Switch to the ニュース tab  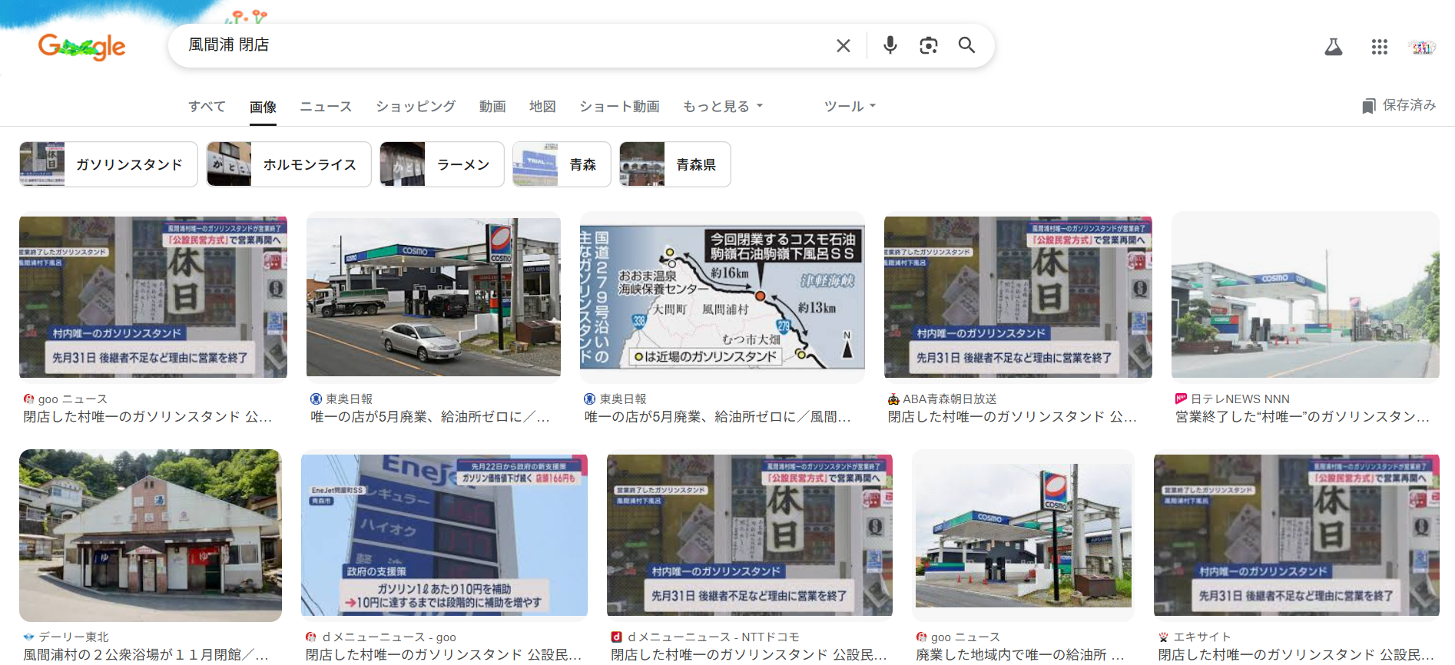(x=326, y=107)
